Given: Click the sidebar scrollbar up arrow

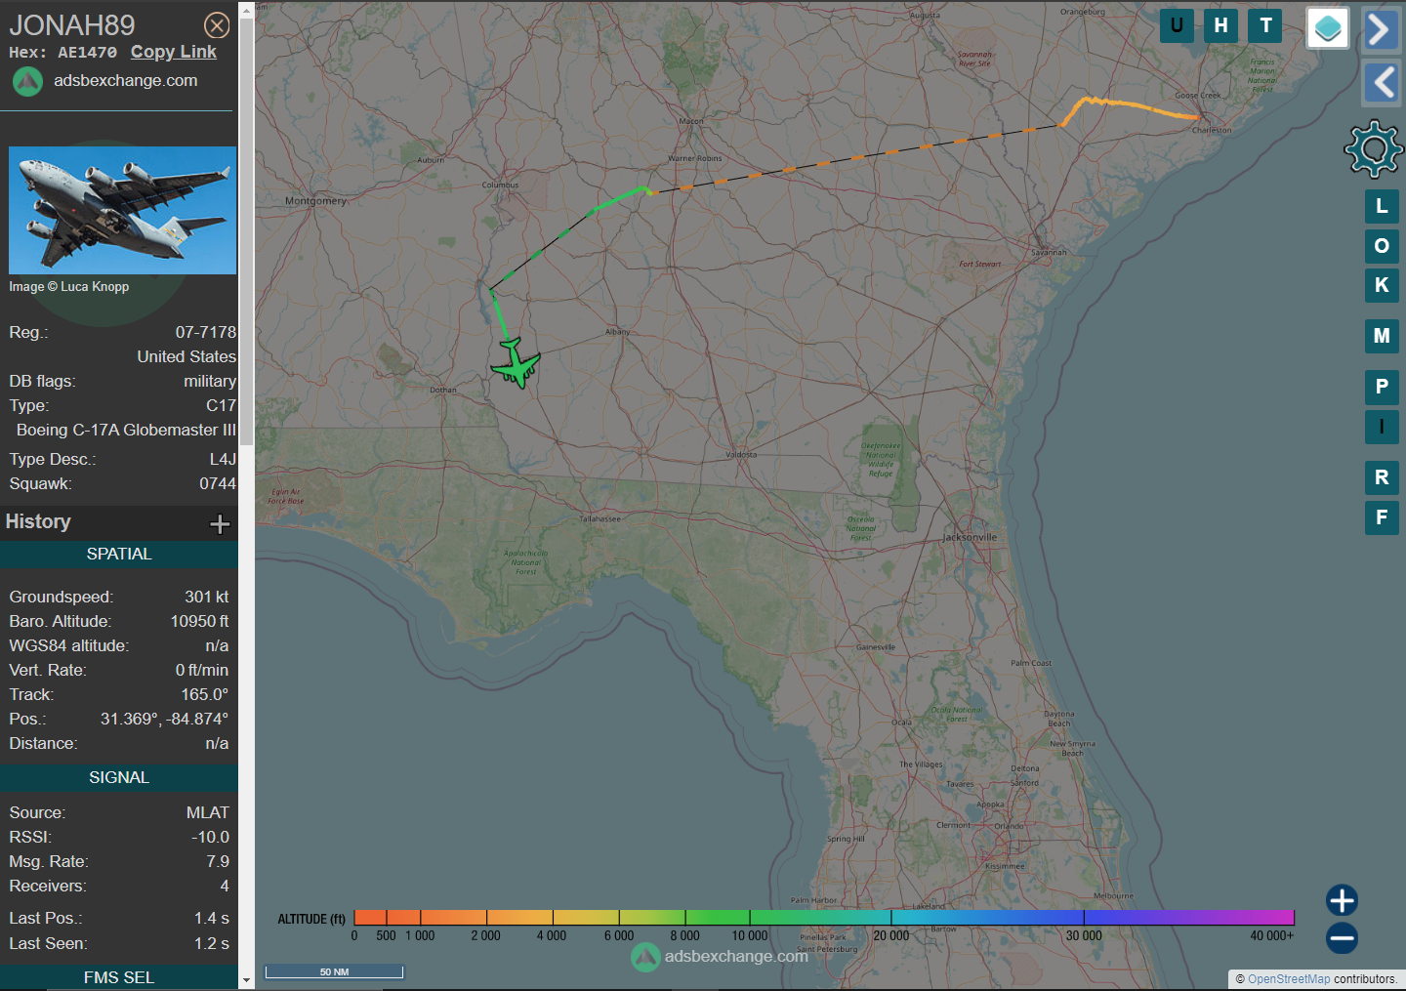Looking at the screenshot, I should pos(246,10).
